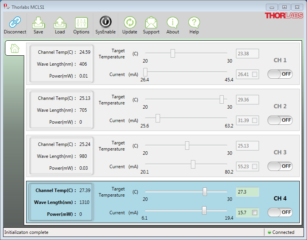Click CH 4 target temperature slider handle
This screenshot has width=307, height=240.
pos(205,192)
